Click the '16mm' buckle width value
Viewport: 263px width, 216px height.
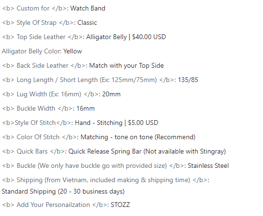[x=86, y=108]
